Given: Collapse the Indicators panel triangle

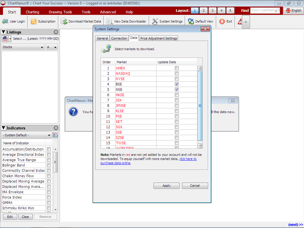Looking at the screenshot, I should coord(4,128).
